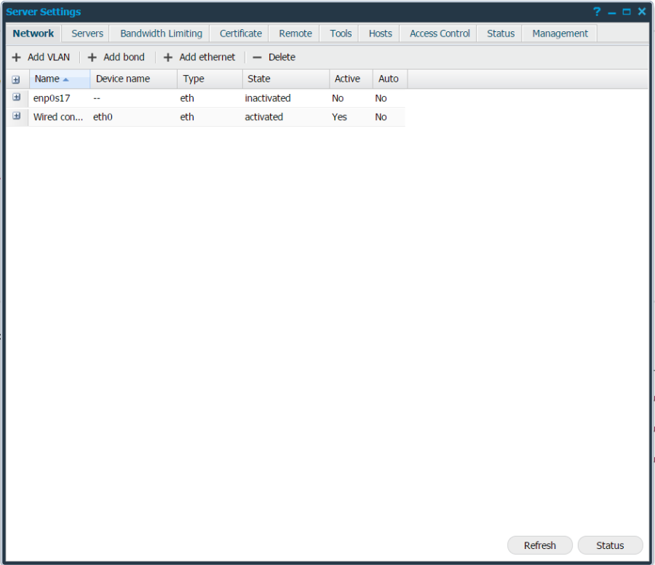This screenshot has height=565, width=655.
Task: Open the Access Control tab
Action: click(439, 33)
